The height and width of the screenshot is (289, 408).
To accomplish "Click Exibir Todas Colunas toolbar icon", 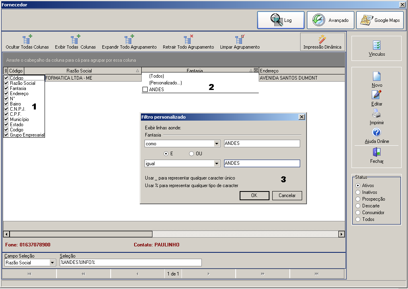I will [76, 39].
